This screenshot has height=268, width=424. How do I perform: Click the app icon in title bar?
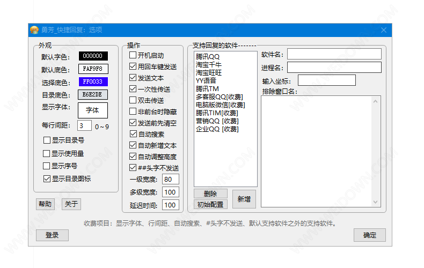point(34,30)
